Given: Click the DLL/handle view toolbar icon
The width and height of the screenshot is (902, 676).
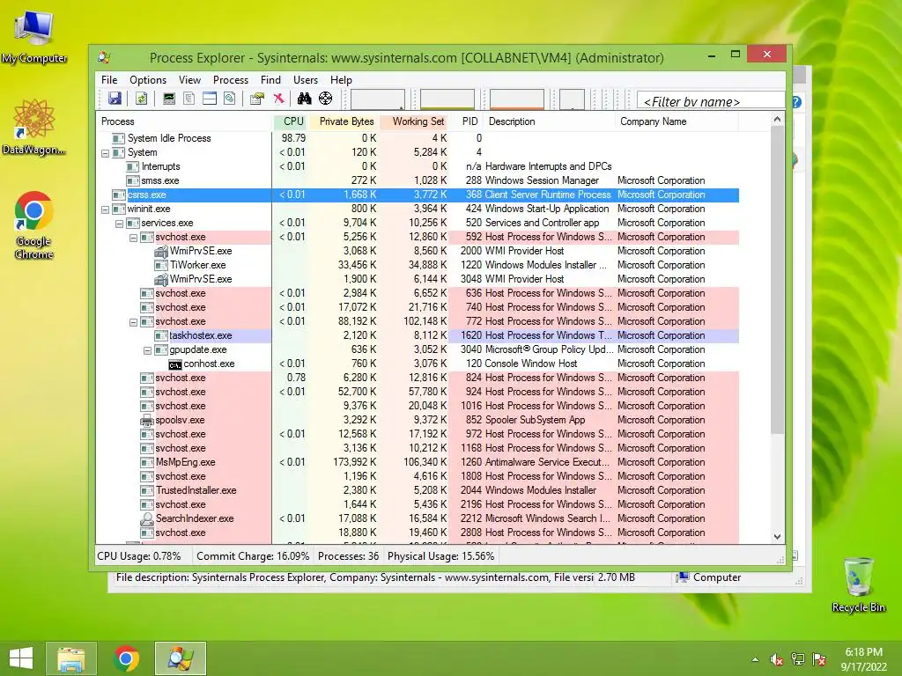Looking at the screenshot, I should (x=230, y=99).
